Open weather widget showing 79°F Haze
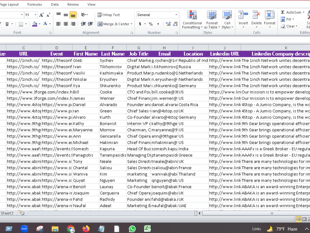This screenshot has height=233, width=310. (282, 229)
